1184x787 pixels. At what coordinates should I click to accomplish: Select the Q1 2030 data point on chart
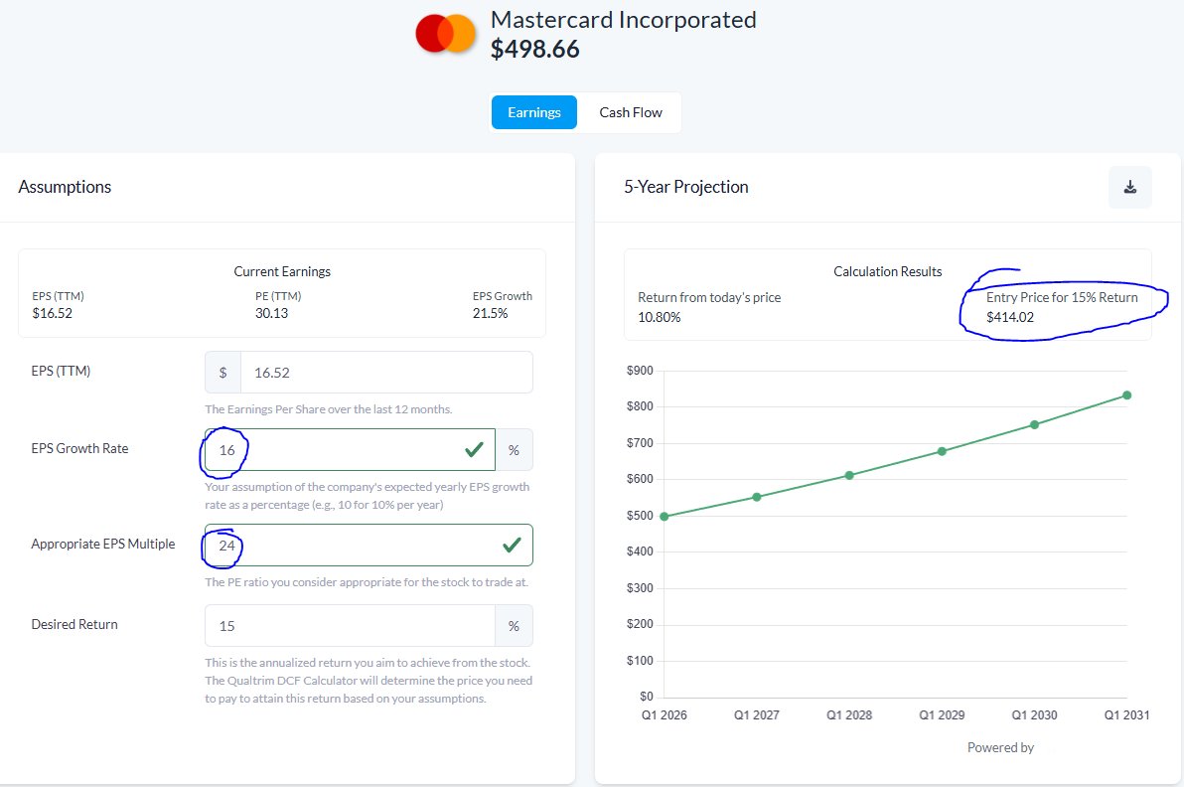(1034, 424)
